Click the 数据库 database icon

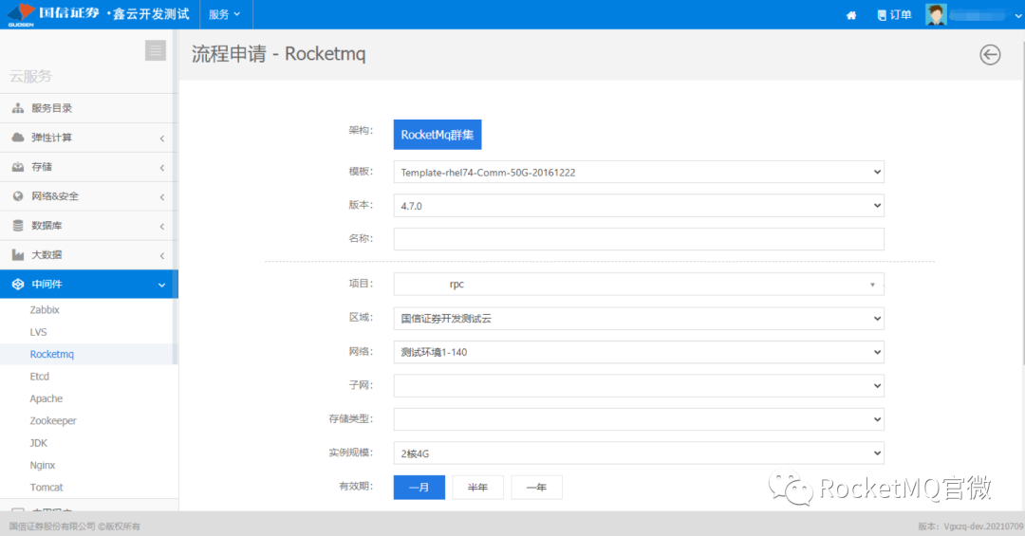pyautogui.click(x=18, y=226)
